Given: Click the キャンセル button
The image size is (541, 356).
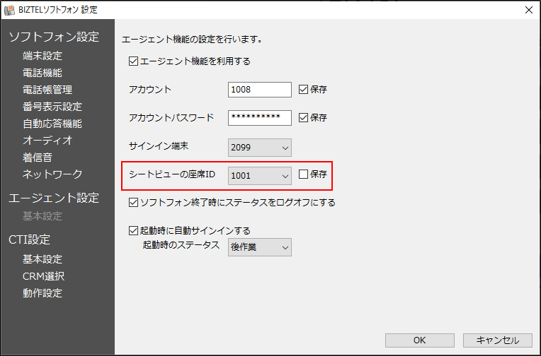Looking at the screenshot, I should click(498, 340).
